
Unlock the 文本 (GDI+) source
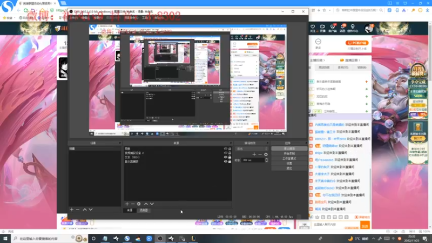[230, 157]
